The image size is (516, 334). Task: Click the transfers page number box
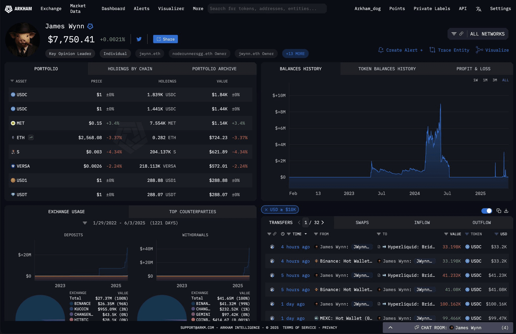(x=306, y=222)
